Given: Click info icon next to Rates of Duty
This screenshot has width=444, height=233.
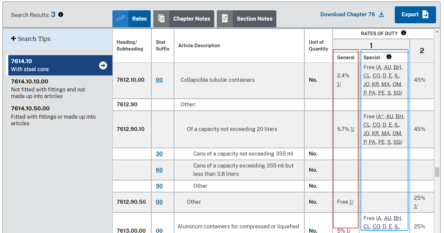Looking at the screenshot, I should click(403, 33).
